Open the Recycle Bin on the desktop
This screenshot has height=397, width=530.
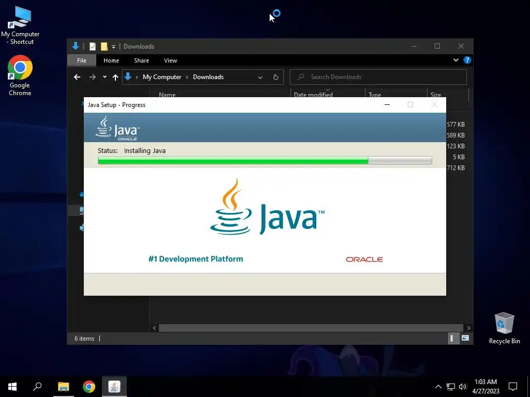pos(504,328)
